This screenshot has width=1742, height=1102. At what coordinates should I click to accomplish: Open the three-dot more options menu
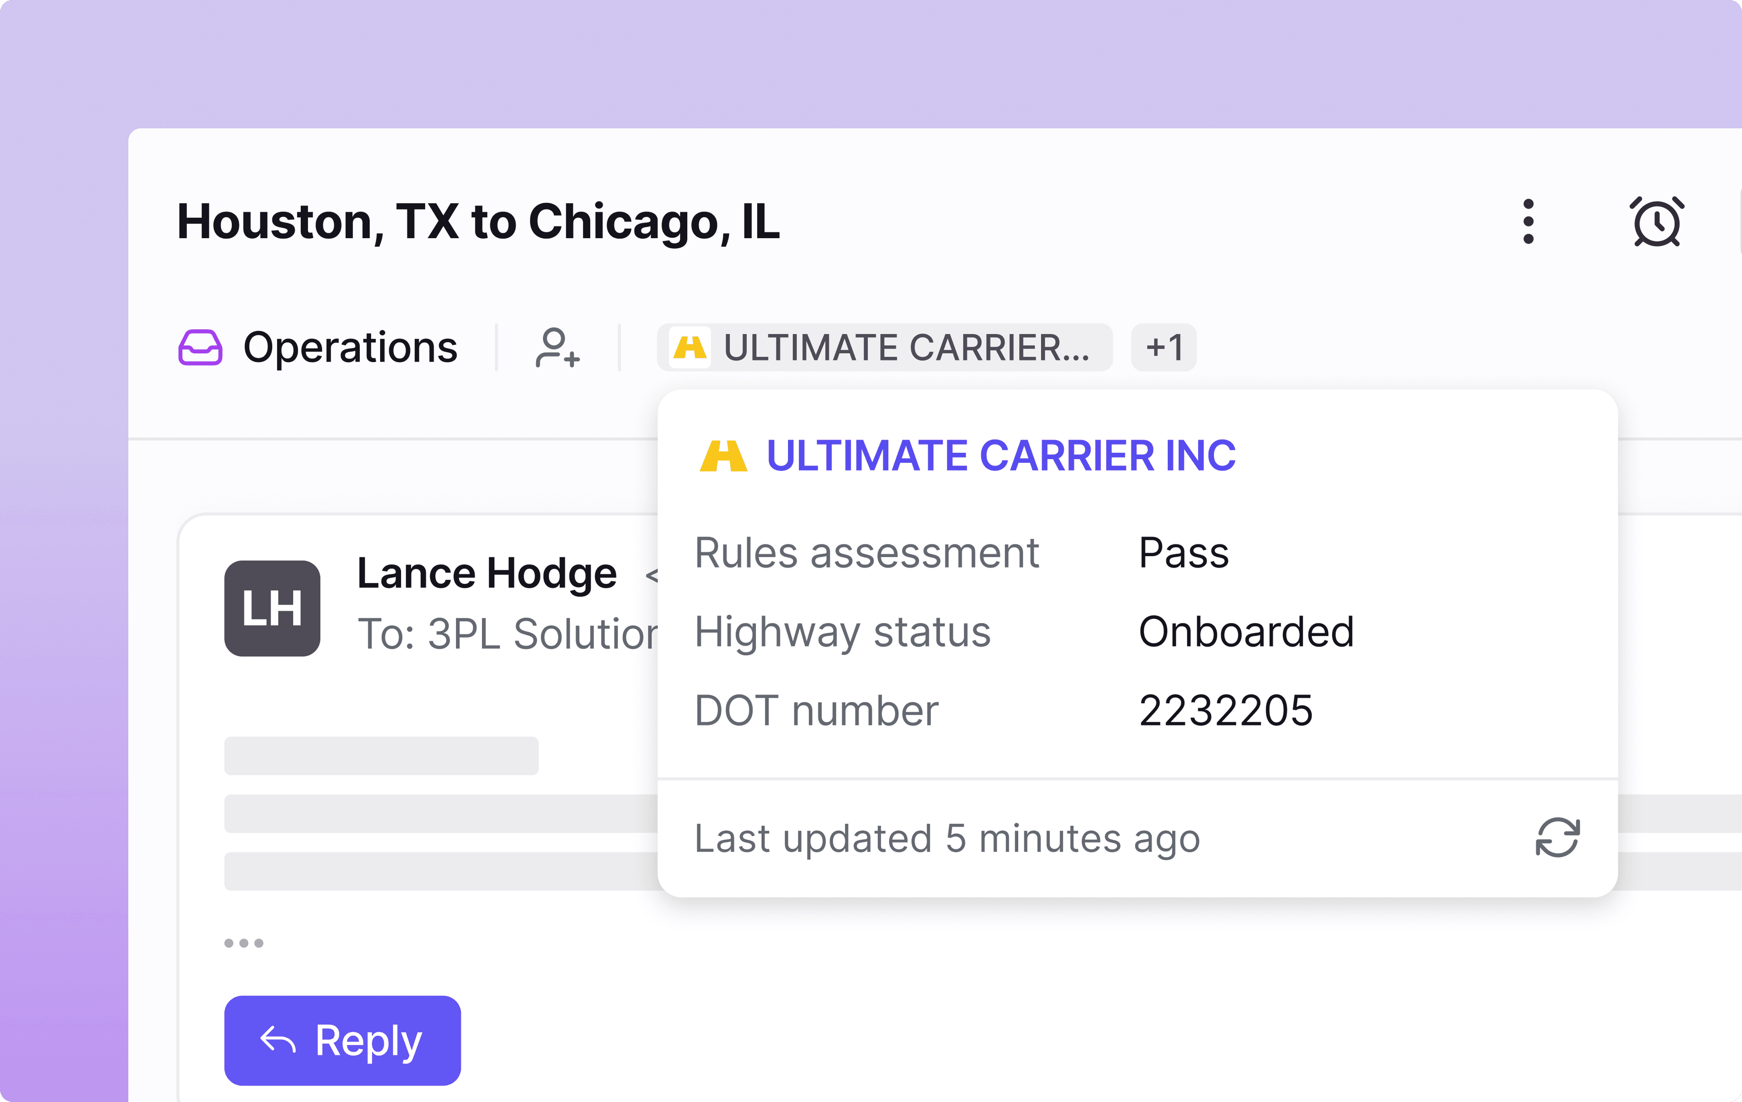point(1528,221)
